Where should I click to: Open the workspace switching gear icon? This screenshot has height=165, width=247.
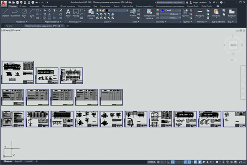(217, 162)
